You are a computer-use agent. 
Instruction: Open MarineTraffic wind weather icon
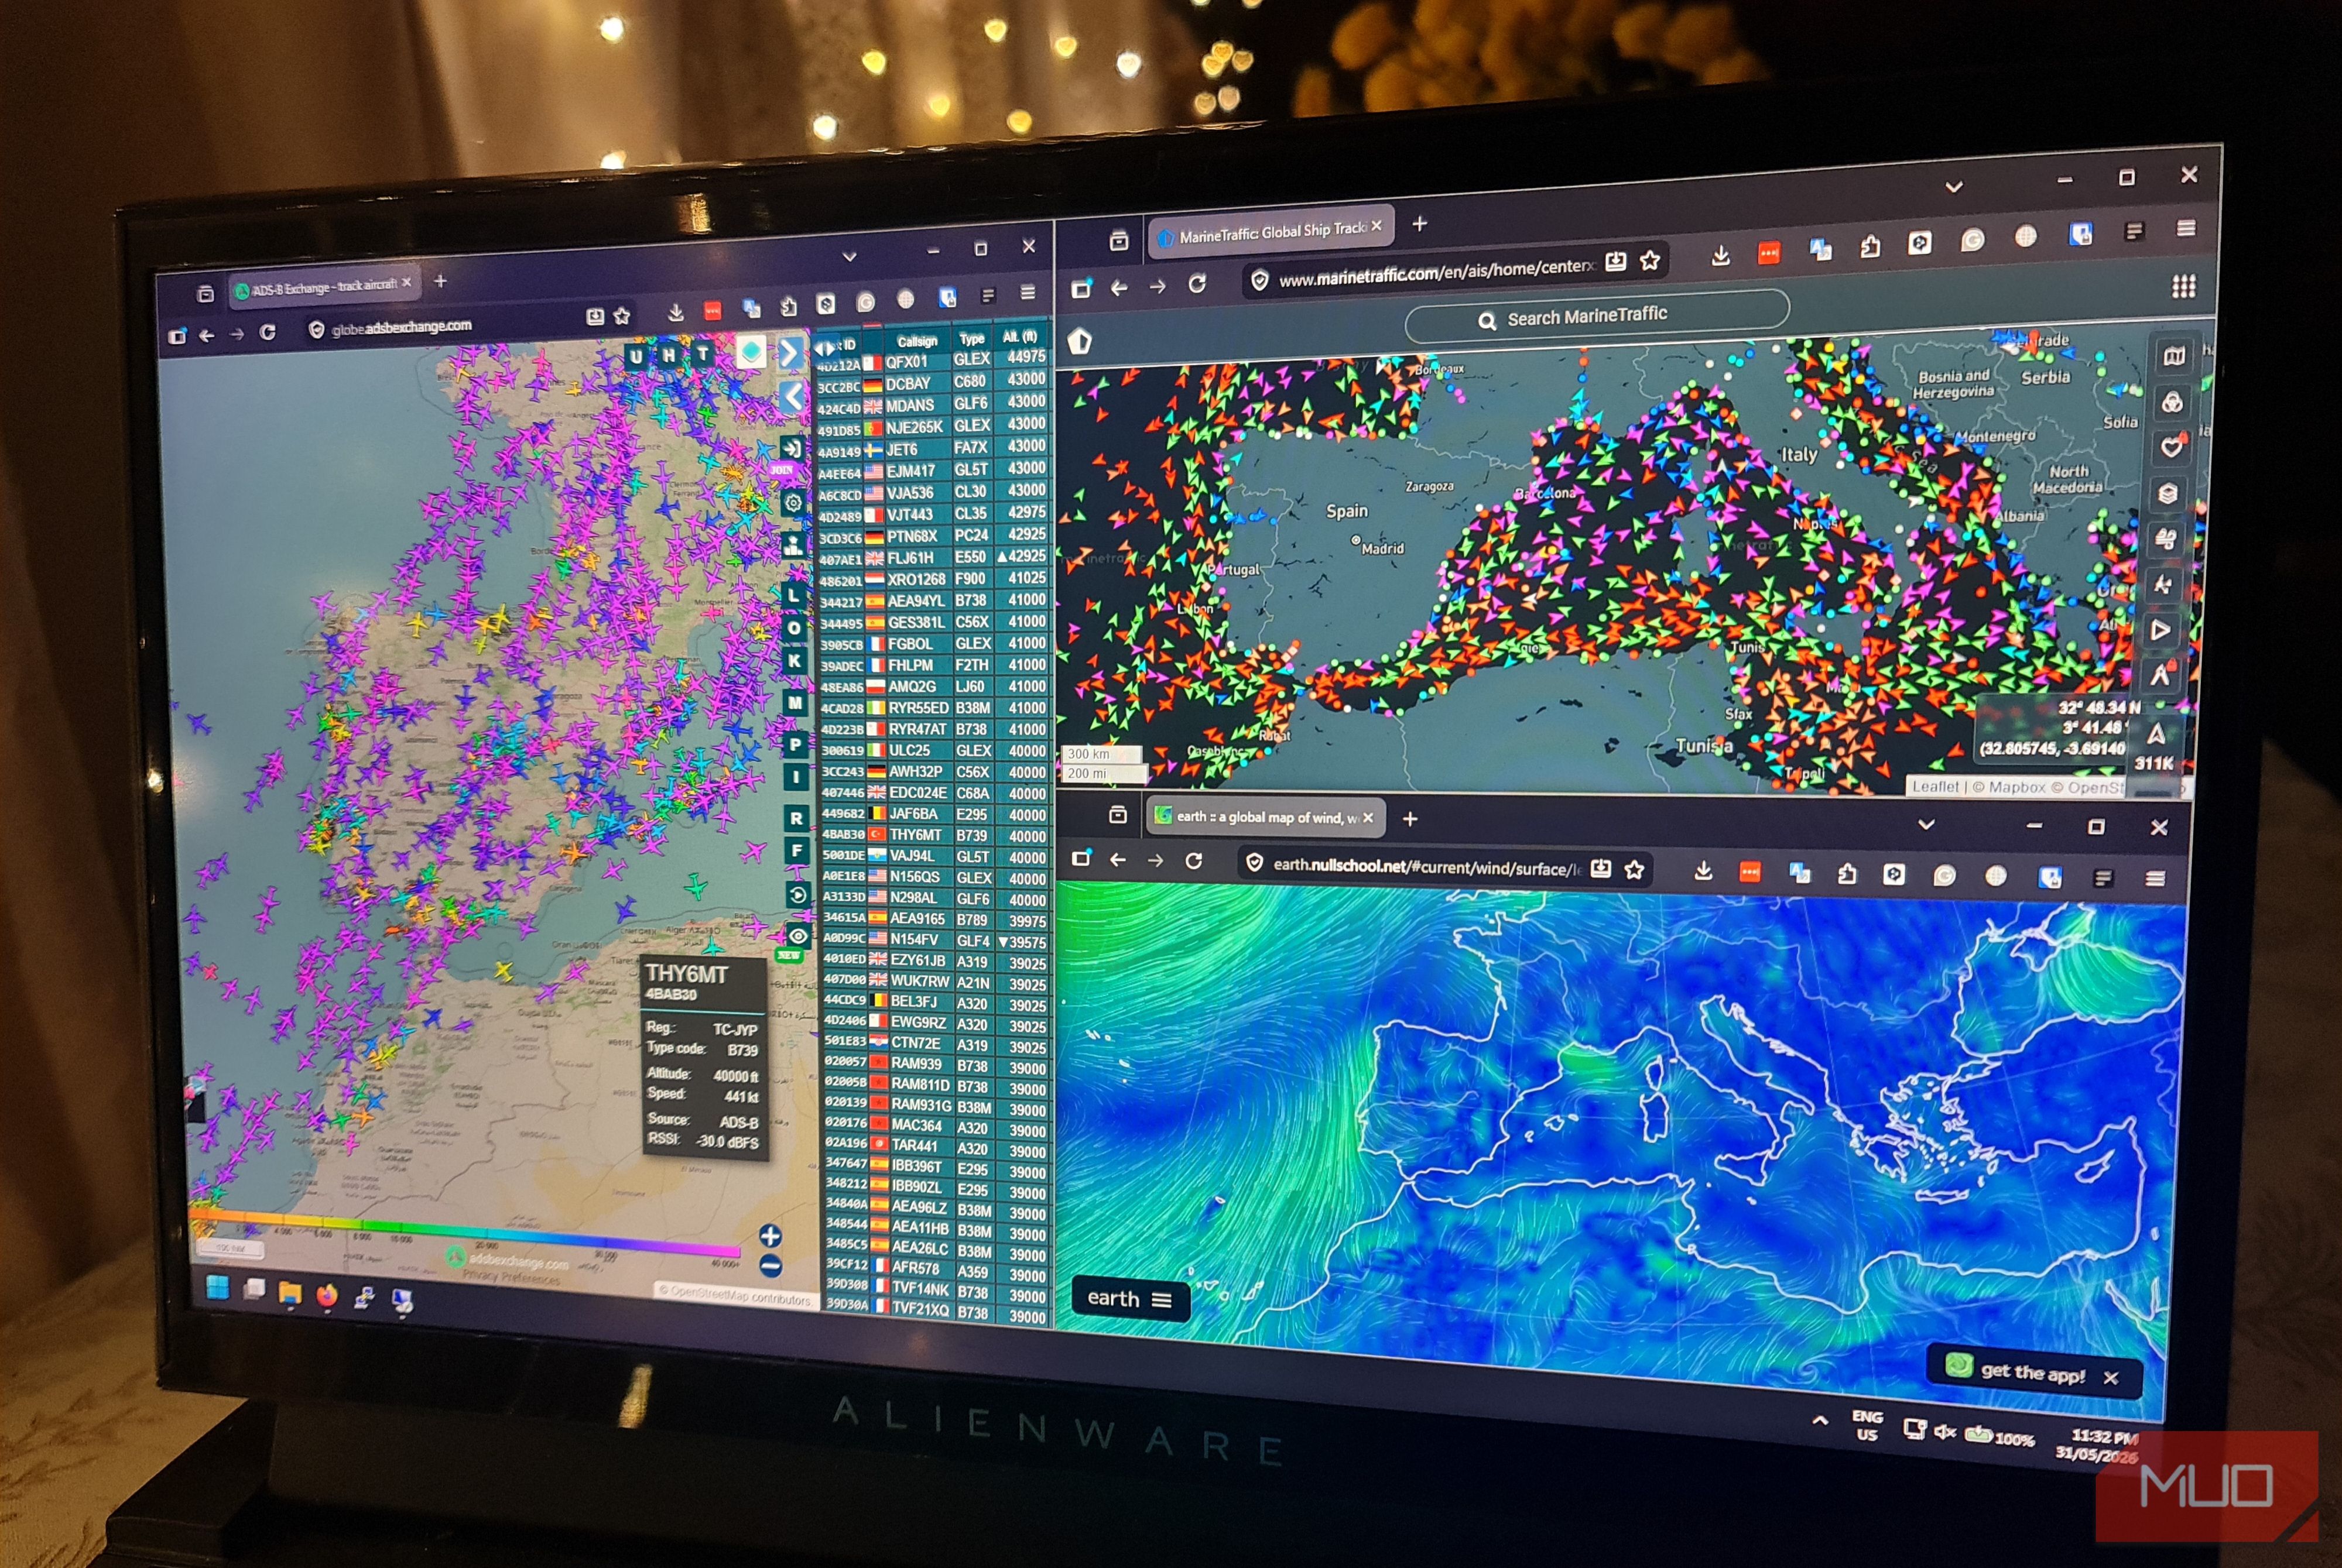click(x=2166, y=540)
